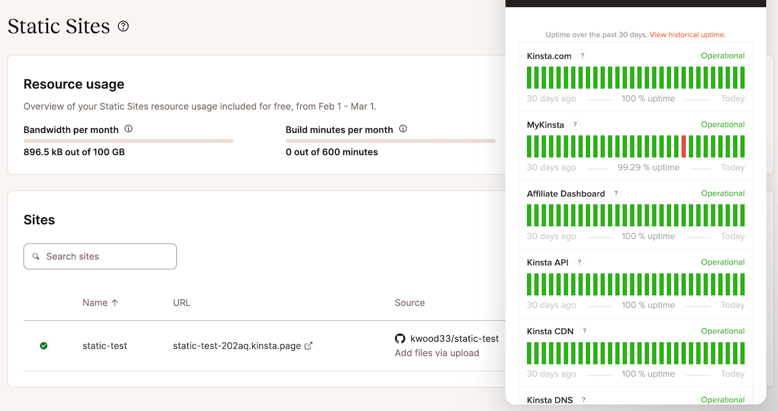Click the Kinsta.com Operational status
Image resolution: width=778 pixels, height=411 pixels.
click(723, 56)
